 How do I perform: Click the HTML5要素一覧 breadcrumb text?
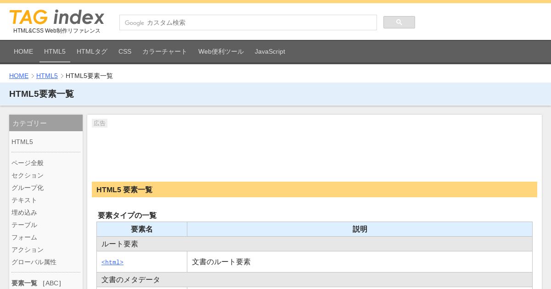[89, 76]
